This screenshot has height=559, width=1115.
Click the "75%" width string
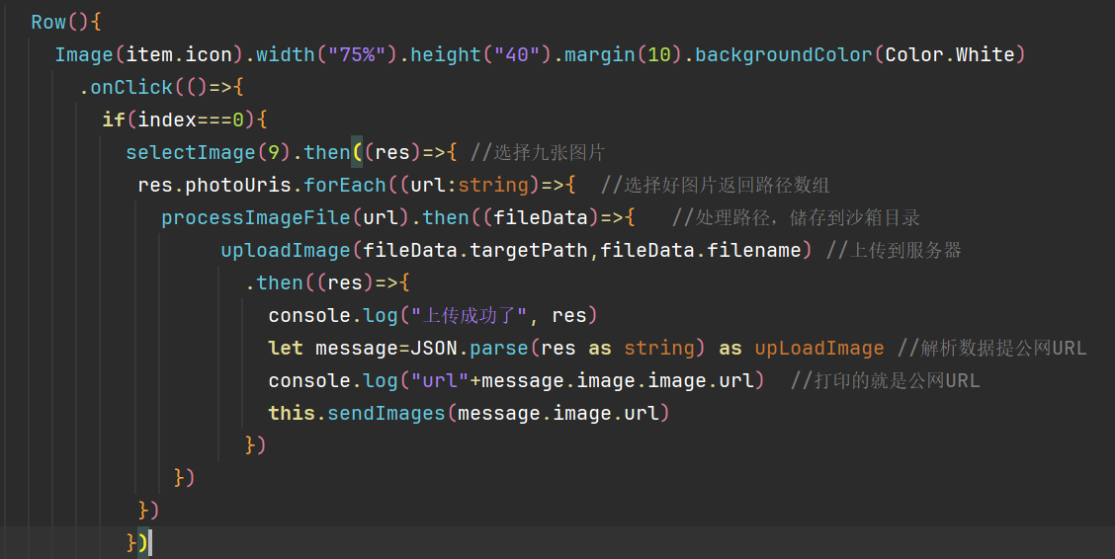pos(357,54)
